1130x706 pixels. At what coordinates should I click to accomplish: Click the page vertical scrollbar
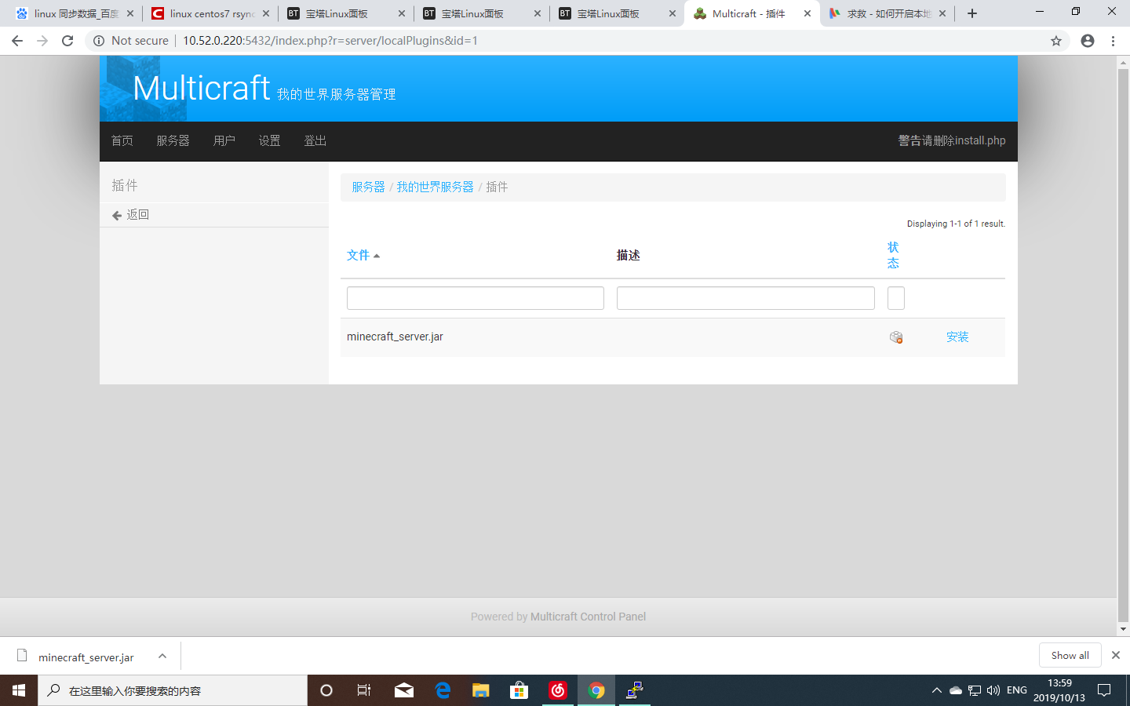click(x=1123, y=345)
